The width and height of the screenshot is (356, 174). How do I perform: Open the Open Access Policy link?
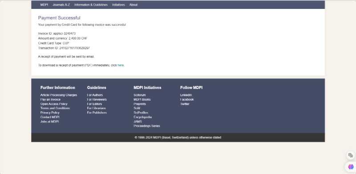pyautogui.click(x=54, y=104)
